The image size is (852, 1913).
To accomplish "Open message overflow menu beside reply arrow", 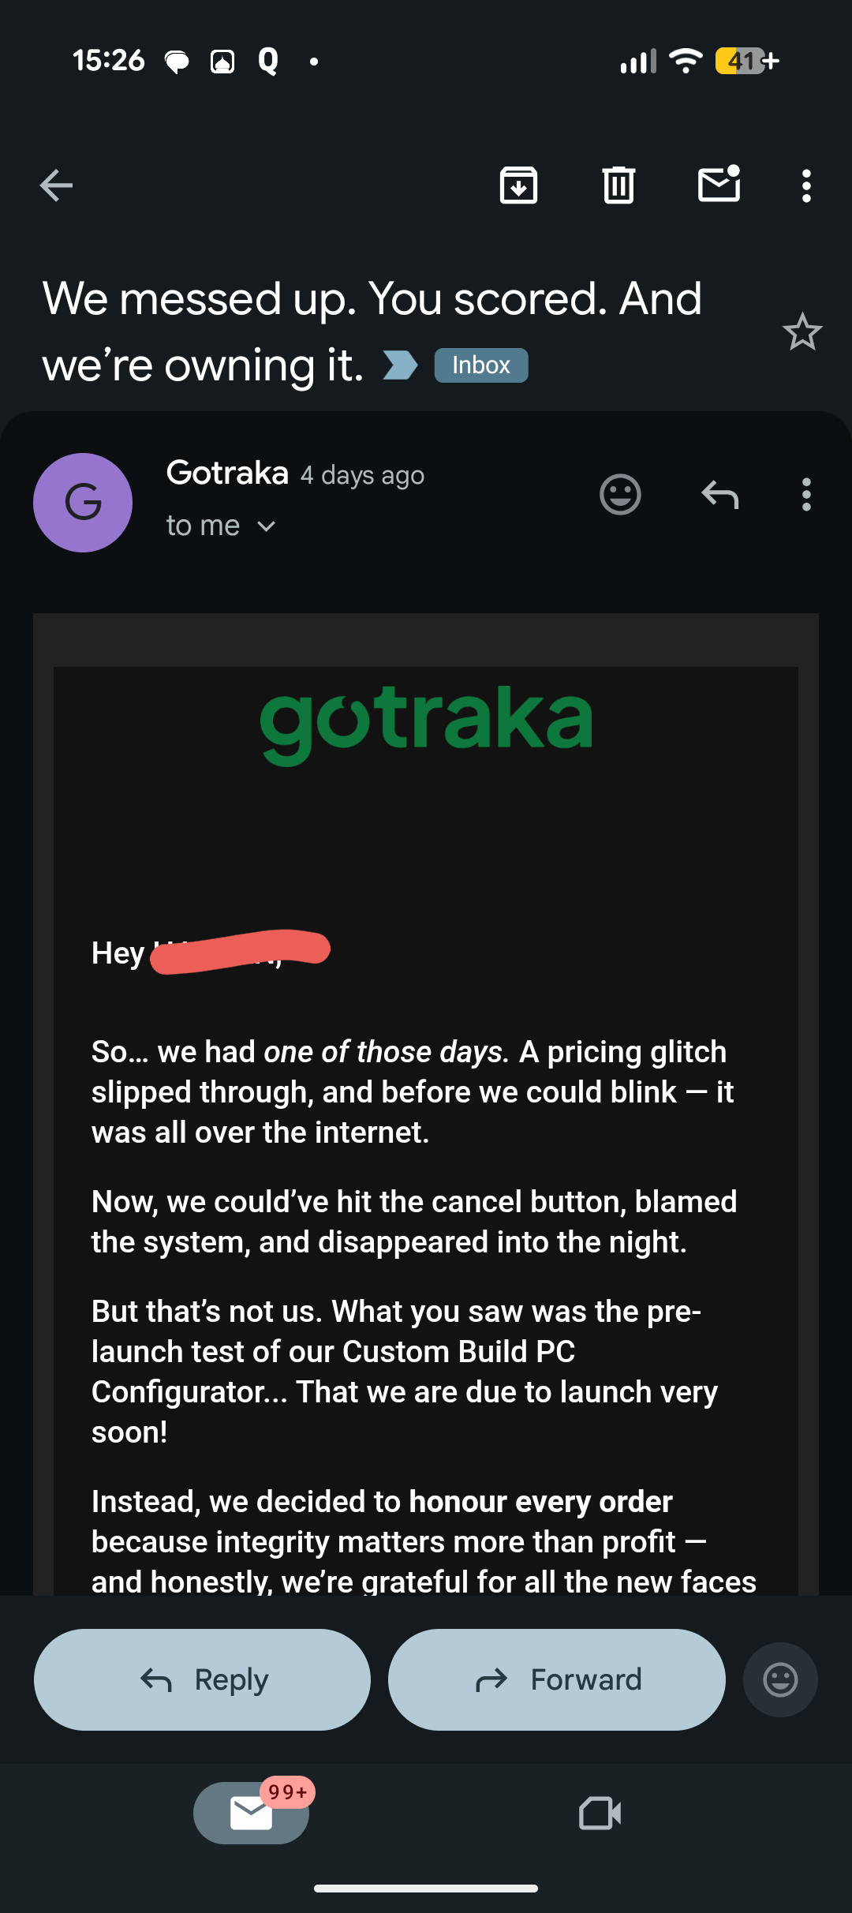I will [806, 495].
